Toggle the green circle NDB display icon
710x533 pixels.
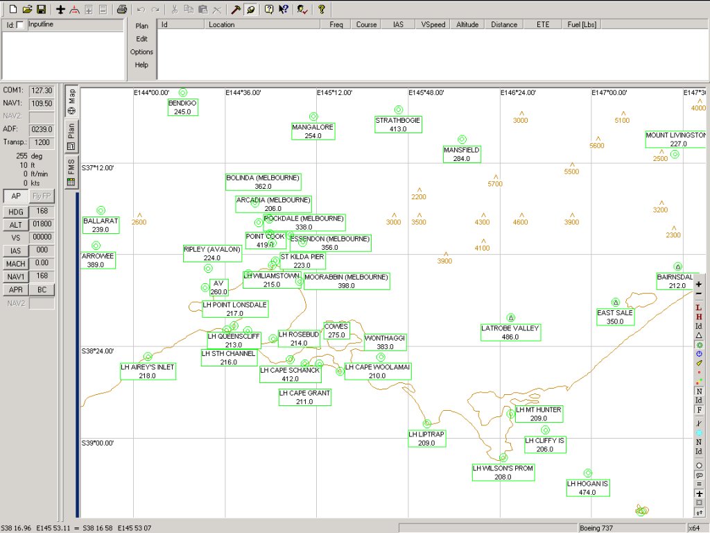click(x=699, y=345)
